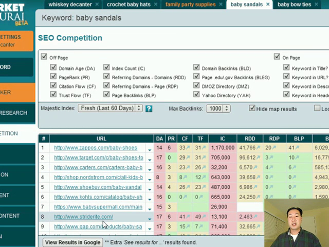329x247 pixels.
Task: Open the Majestic Index help icon
Action: click(149, 109)
